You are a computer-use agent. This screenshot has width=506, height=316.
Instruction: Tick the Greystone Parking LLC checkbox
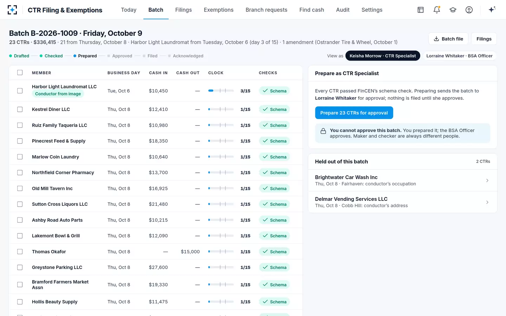[x=20, y=268]
